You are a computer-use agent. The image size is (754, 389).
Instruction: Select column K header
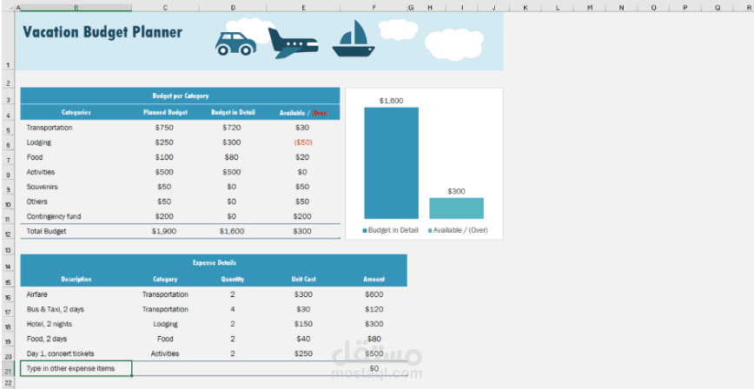click(525, 8)
